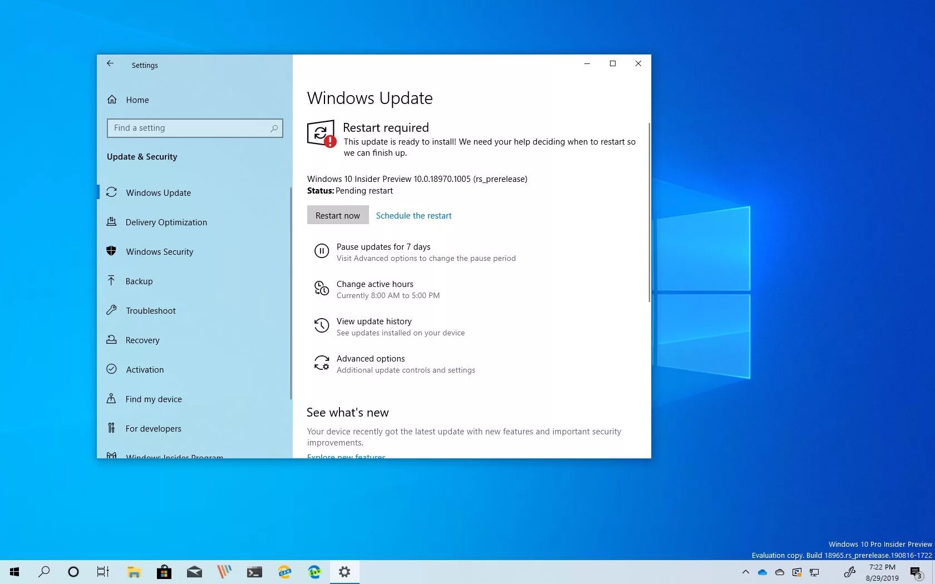Click the Advanced options gear-sync icon
The height and width of the screenshot is (584, 935).
click(x=322, y=363)
